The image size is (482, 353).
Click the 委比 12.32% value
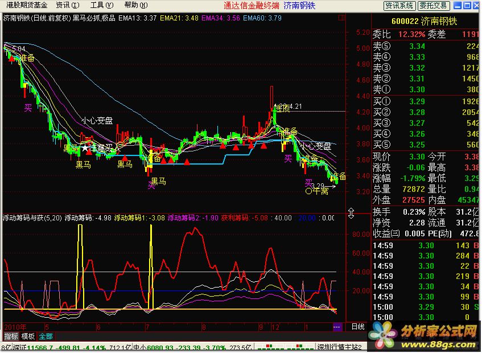pos(411,34)
